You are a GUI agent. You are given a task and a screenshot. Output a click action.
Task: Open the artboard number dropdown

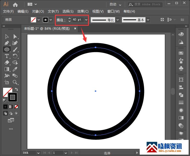66,153
